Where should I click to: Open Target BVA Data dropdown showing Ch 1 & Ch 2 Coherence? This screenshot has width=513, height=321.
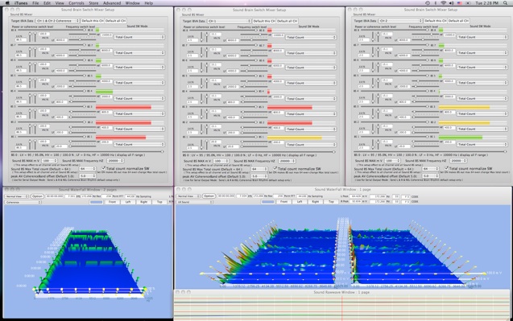[x=57, y=21]
